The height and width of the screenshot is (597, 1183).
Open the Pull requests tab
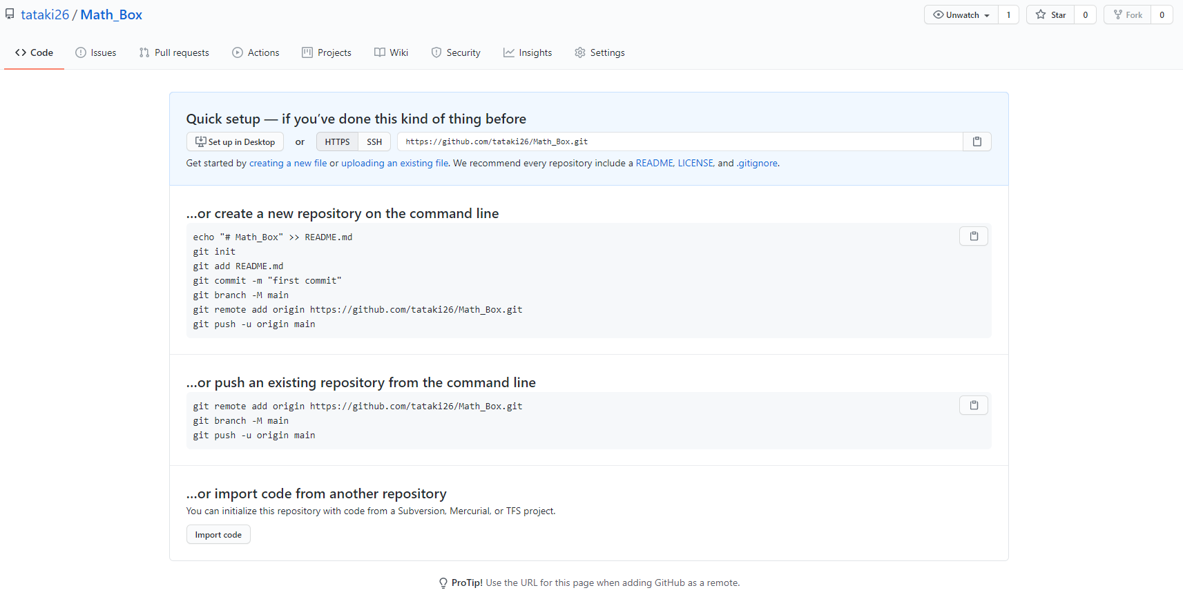pos(174,52)
